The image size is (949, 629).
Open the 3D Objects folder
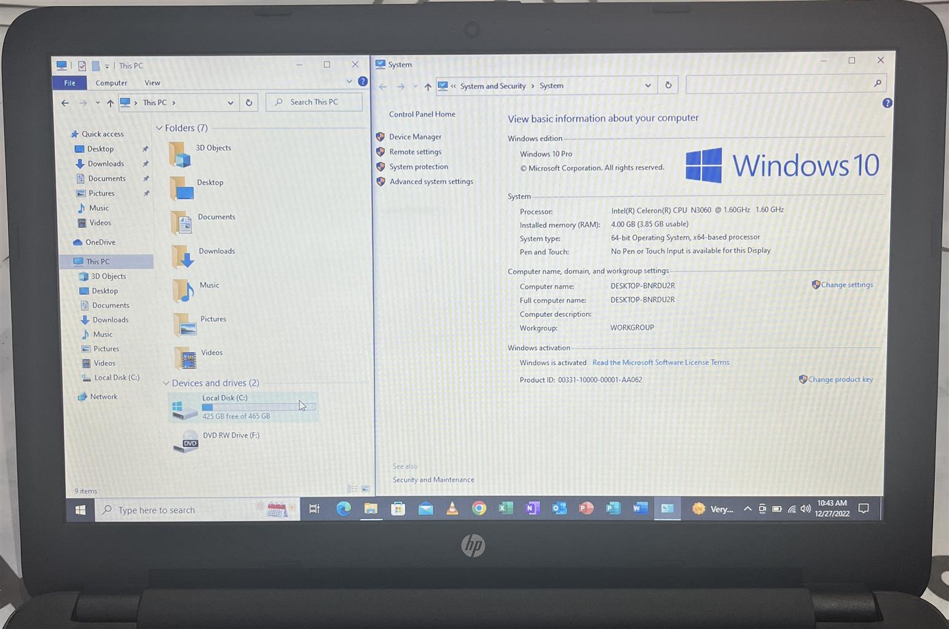(x=213, y=148)
